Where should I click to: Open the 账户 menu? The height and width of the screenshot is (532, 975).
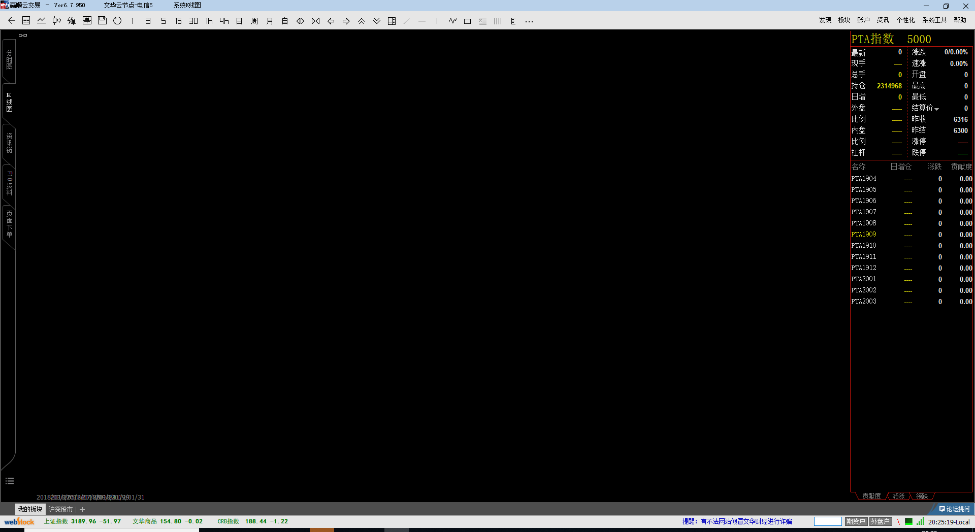(863, 20)
